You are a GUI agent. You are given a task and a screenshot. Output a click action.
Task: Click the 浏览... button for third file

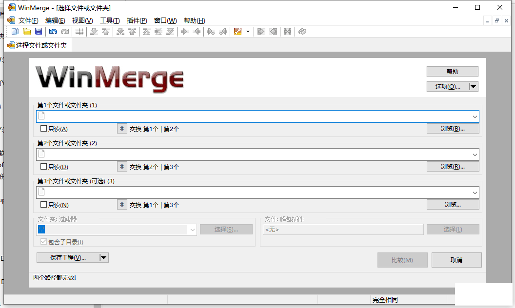[453, 205]
